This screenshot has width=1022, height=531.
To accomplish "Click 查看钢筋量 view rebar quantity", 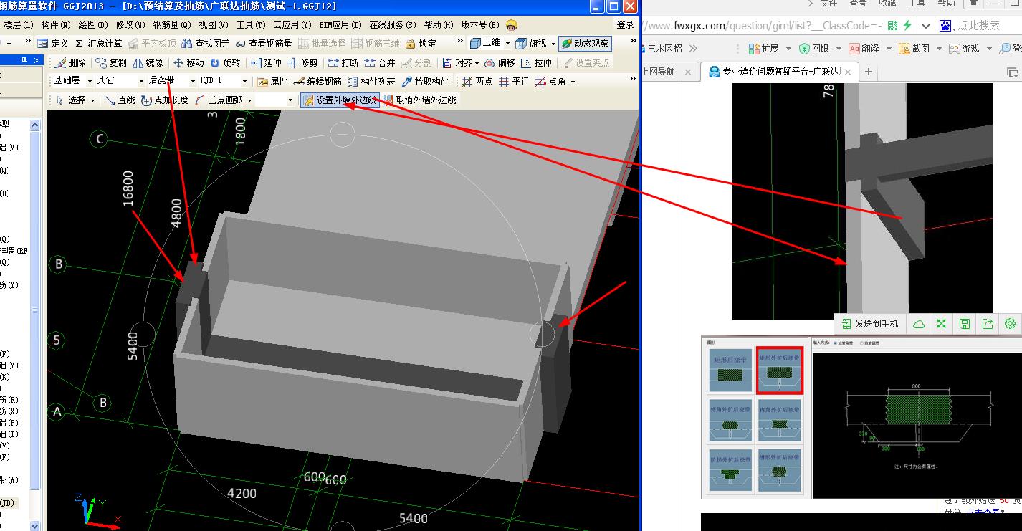I will click(x=263, y=44).
